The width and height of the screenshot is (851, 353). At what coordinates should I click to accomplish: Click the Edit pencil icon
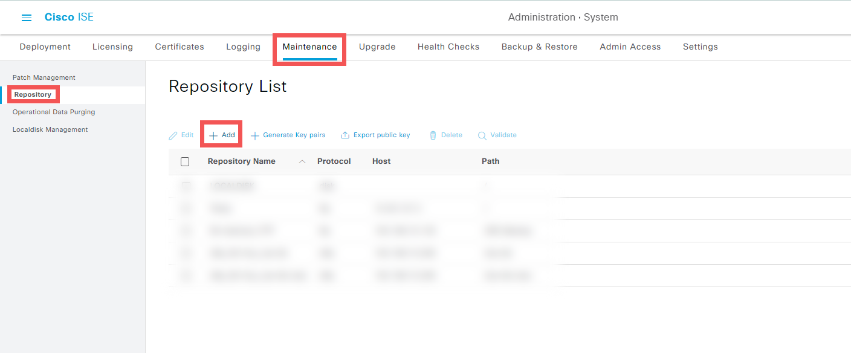(x=173, y=135)
